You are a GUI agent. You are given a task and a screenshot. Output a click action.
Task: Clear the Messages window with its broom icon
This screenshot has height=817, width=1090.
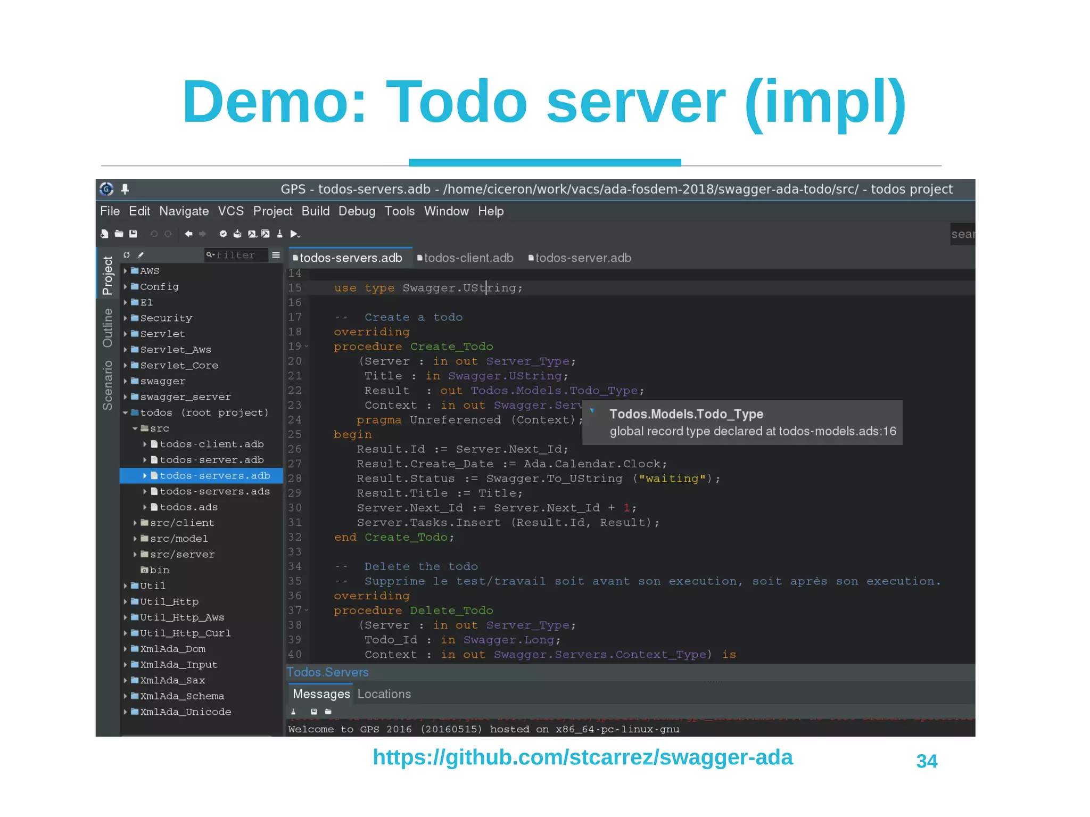(x=293, y=712)
